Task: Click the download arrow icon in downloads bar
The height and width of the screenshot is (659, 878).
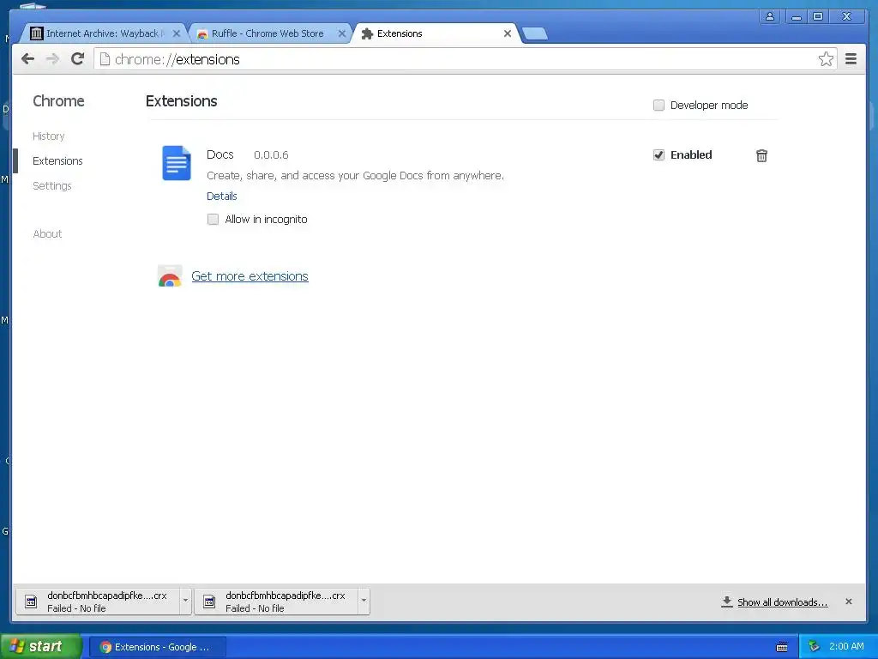Action: coord(727,602)
